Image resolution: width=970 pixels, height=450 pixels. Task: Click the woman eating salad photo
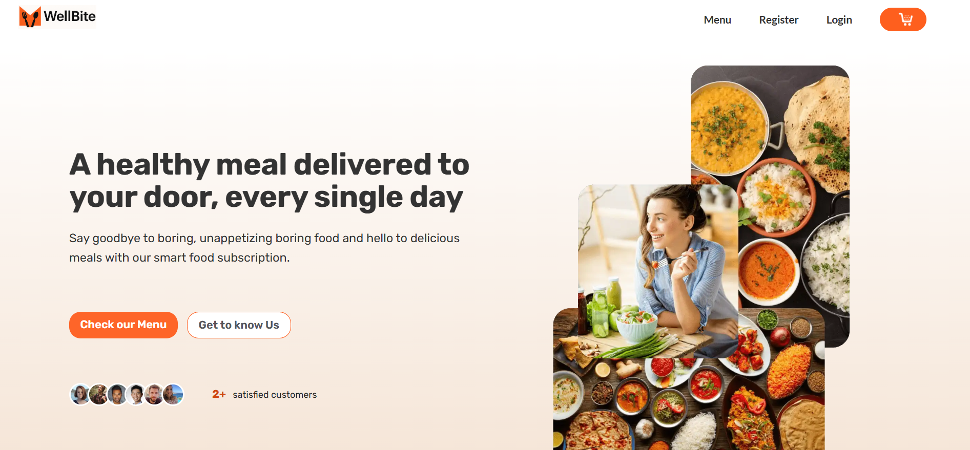point(658,271)
